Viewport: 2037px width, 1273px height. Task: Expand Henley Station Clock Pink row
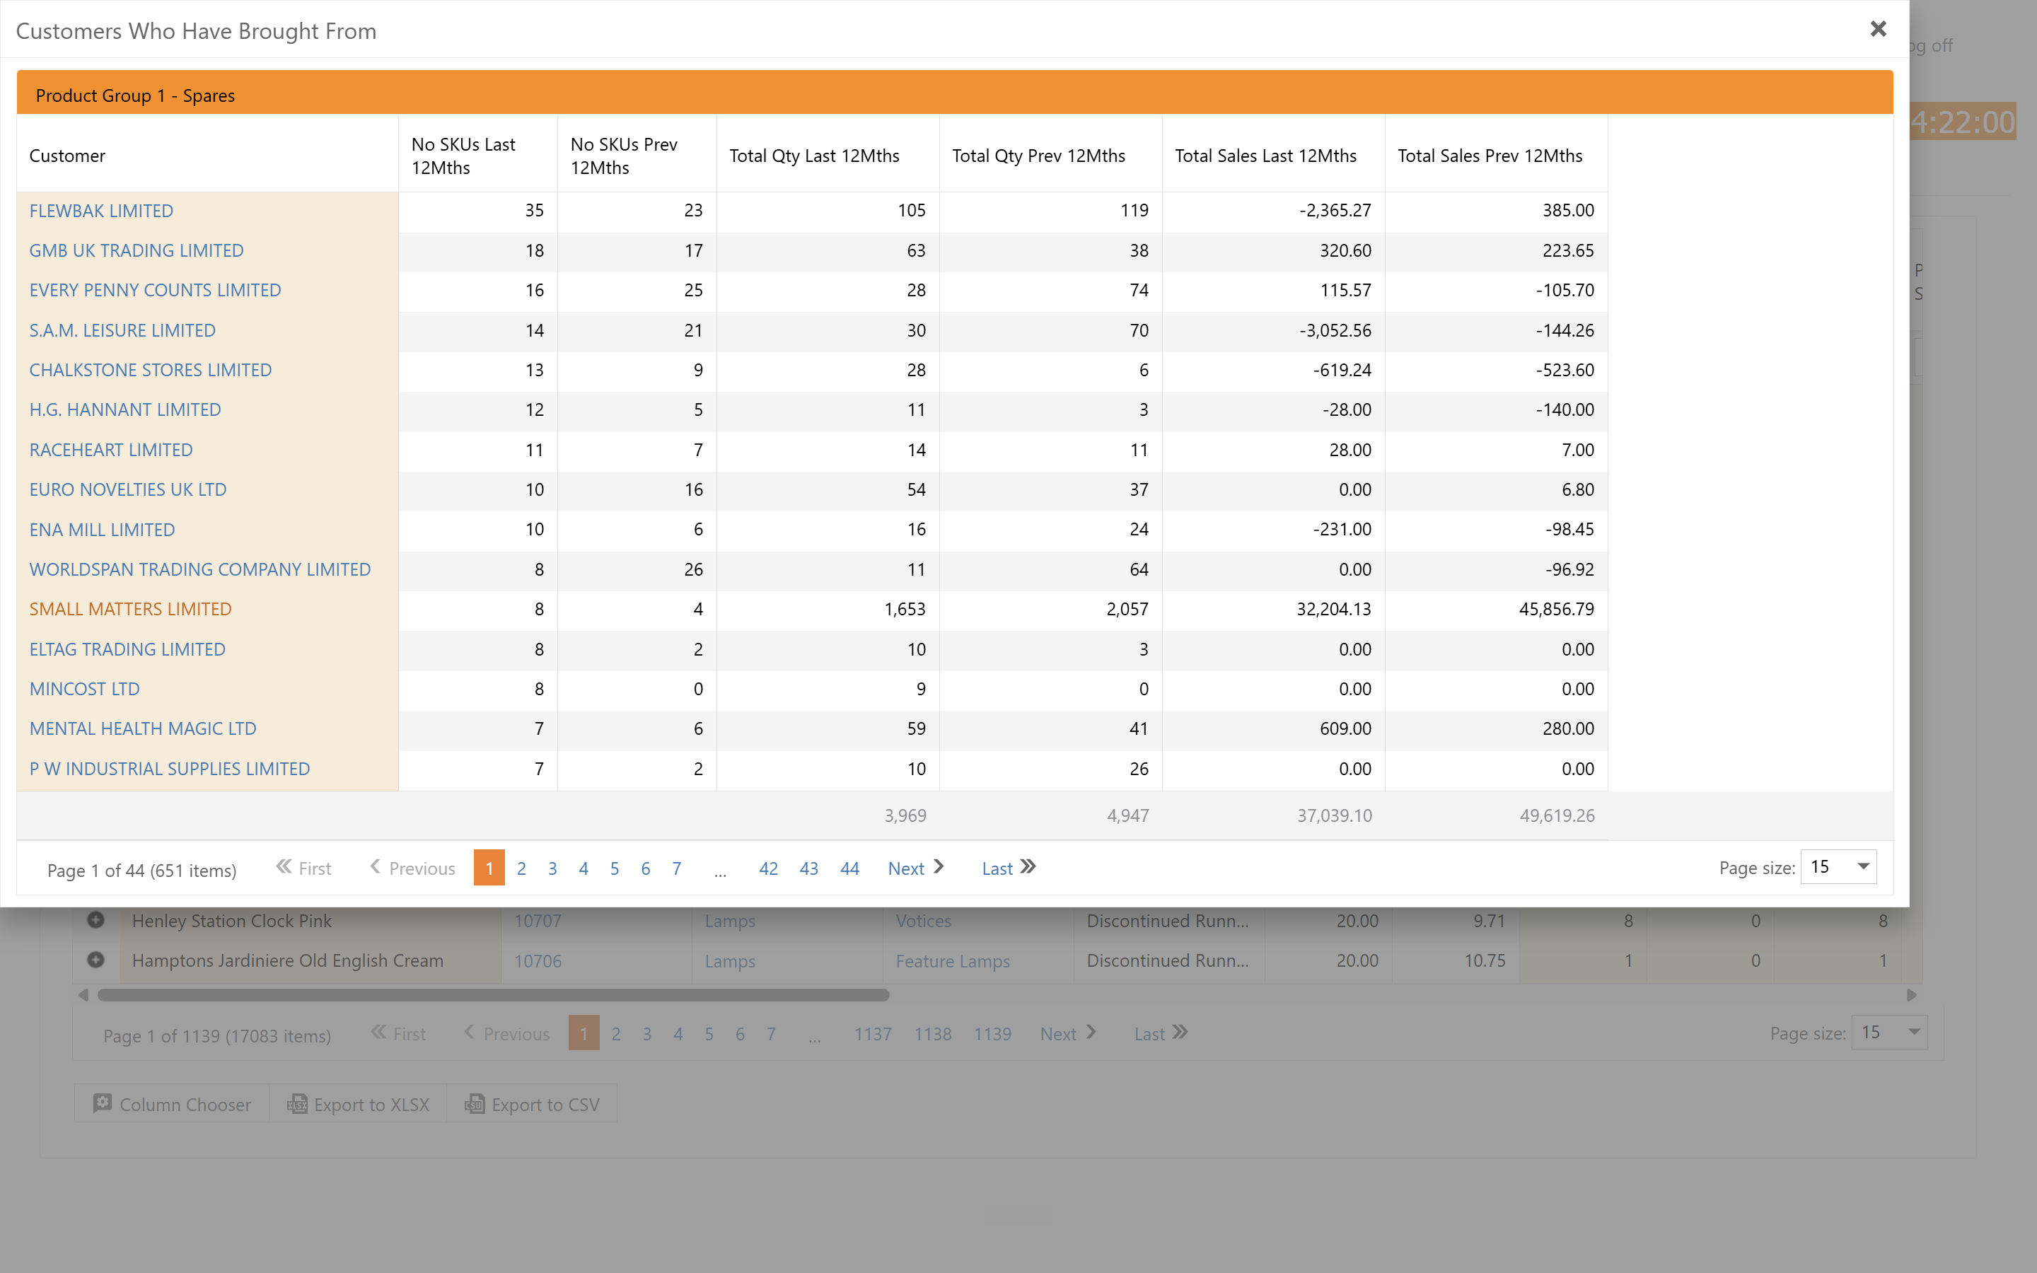click(x=96, y=920)
